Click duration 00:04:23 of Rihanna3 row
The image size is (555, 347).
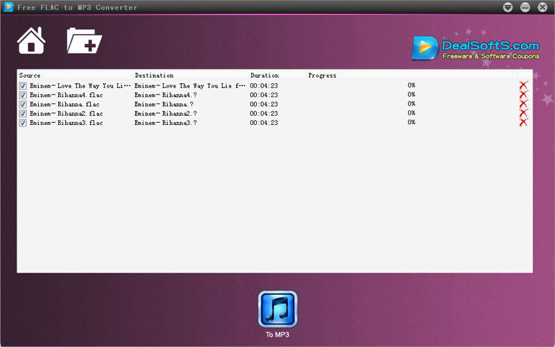[x=264, y=123]
